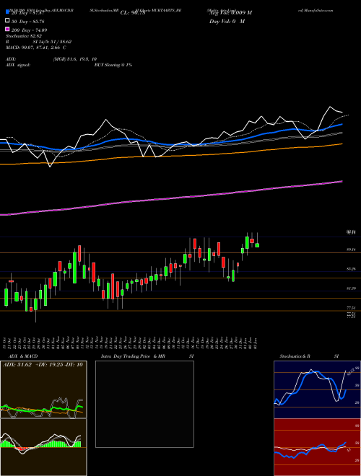Click the 81.39 price level label

tap(351, 288)
